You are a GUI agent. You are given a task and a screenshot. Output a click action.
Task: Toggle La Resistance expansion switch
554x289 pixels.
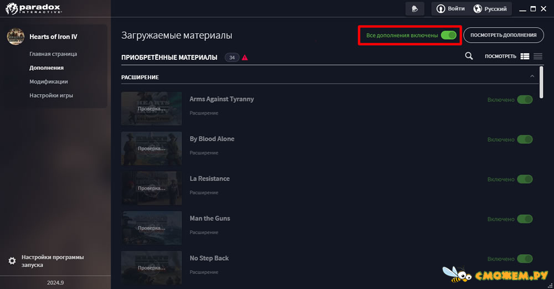525,179
